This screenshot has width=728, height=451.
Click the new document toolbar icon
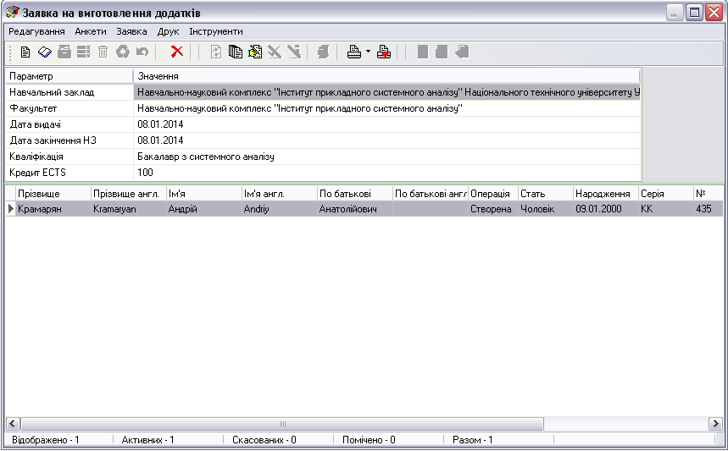tap(25, 52)
